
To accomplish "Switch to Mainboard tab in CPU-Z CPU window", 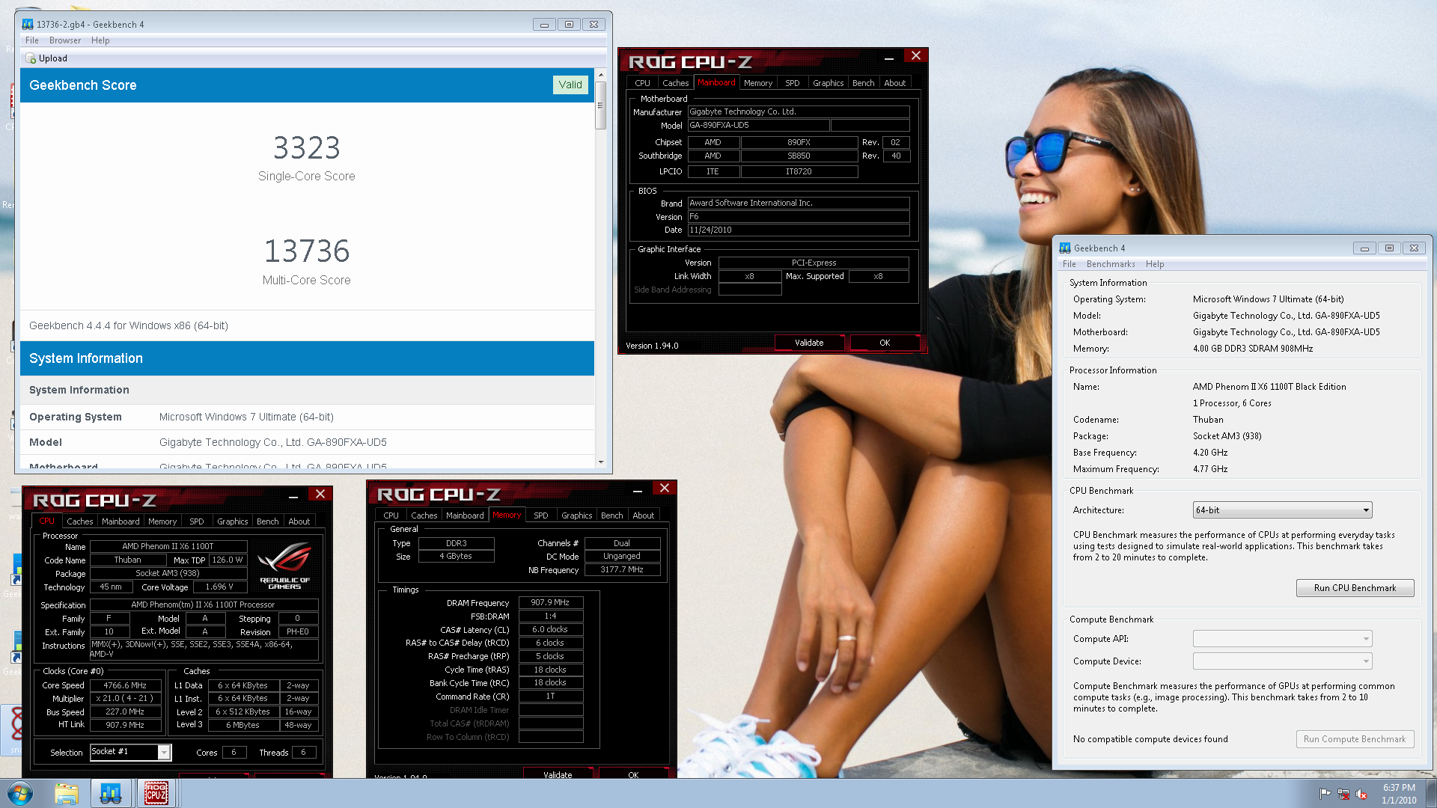I will pyautogui.click(x=120, y=521).
